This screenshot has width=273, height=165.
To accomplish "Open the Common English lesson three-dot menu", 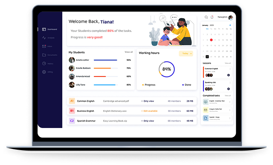I will pos(230,69).
